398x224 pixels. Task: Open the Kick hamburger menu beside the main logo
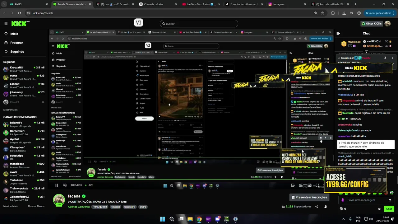(x=6, y=24)
